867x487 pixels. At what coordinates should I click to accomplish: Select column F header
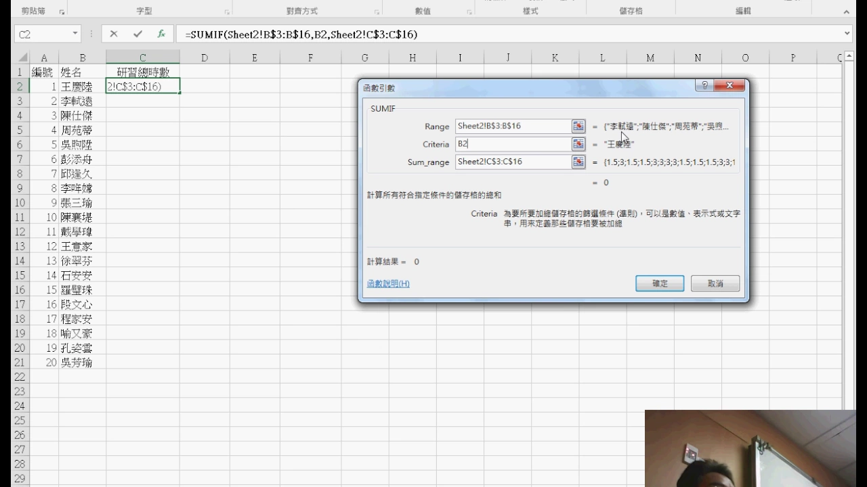click(310, 58)
